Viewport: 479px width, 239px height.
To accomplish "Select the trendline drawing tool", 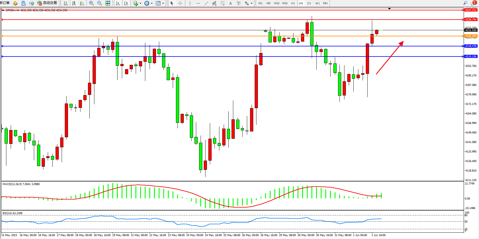I will [x=206, y=3].
